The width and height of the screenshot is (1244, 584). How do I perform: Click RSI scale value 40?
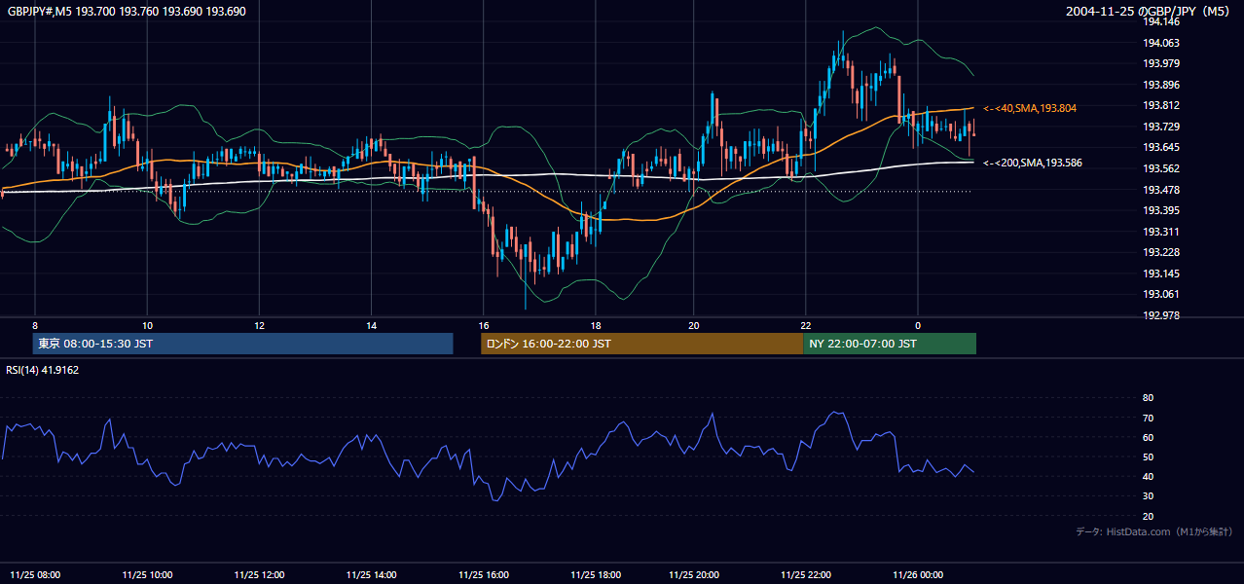[1148, 476]
